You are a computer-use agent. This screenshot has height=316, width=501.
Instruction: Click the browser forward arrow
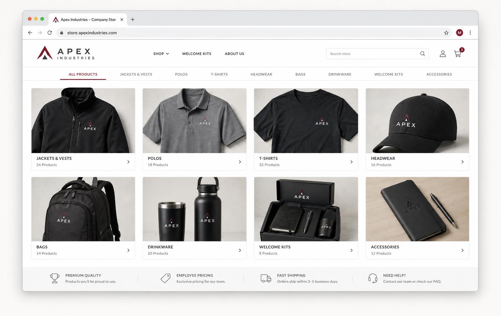(x=40, y=33)
